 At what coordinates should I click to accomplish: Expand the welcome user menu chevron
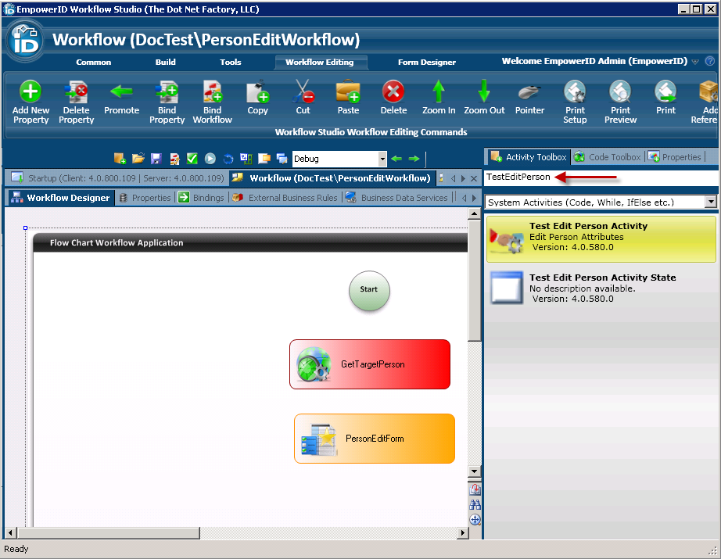(x=694, y=63)
